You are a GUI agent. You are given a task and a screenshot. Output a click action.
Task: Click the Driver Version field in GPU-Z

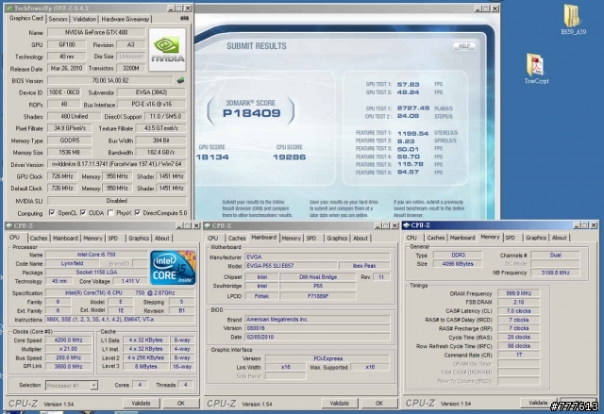pos(117,164)
